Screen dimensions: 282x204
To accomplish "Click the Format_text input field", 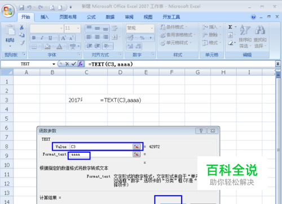I will 102,155.
